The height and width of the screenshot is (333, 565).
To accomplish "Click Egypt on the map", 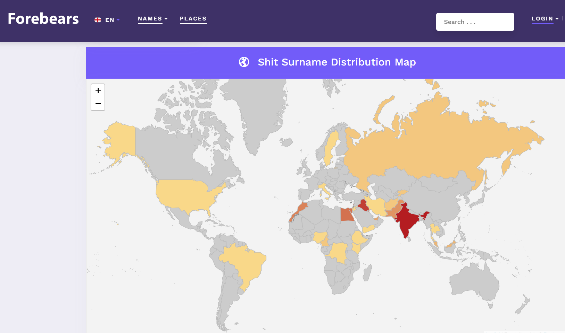I will tap(347, 215).
